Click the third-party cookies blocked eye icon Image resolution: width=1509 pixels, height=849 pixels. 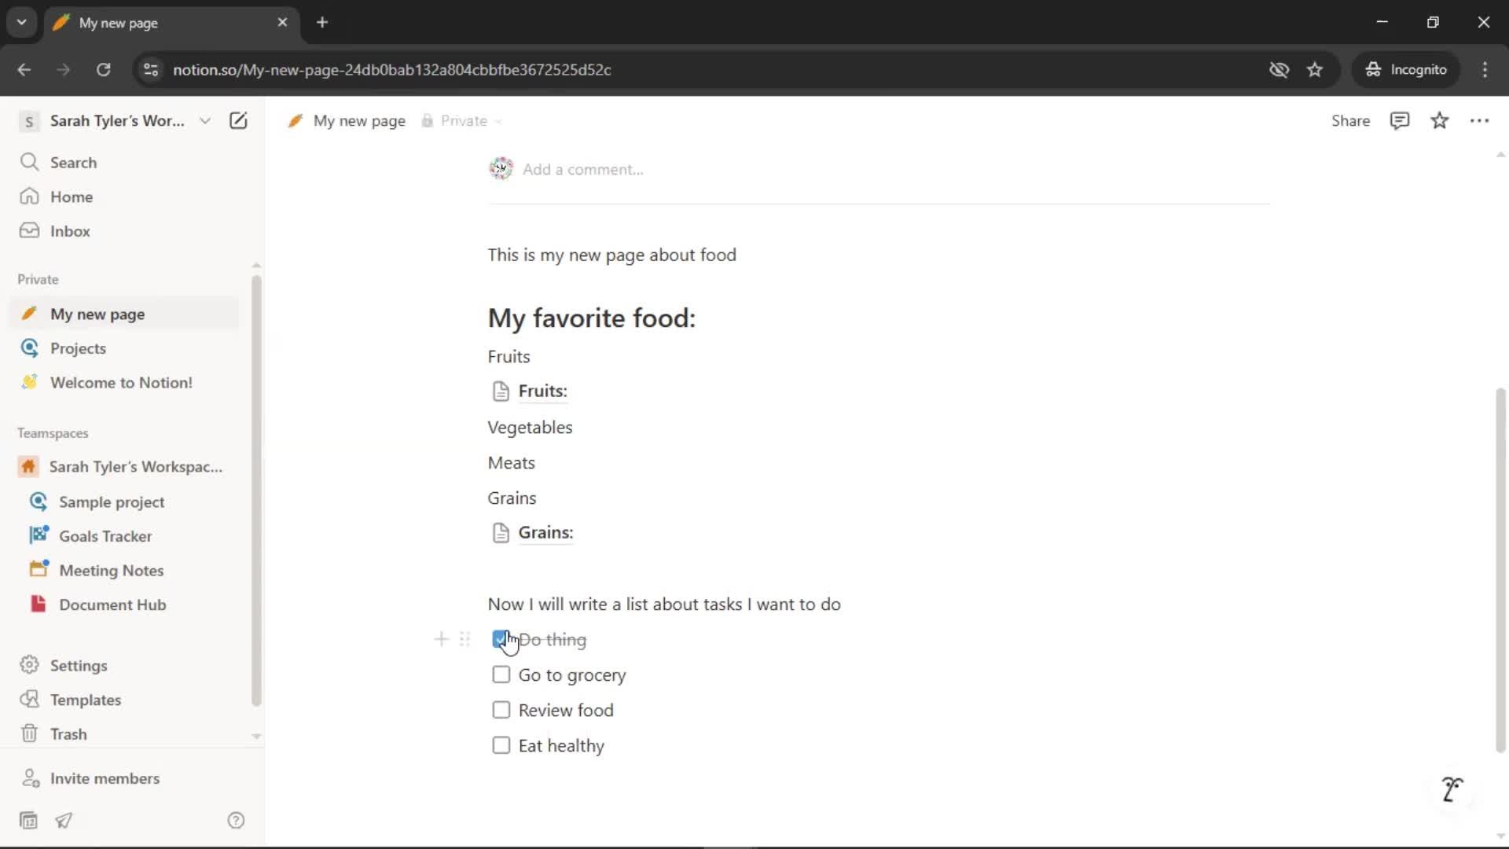click(x=1279, y=69)
